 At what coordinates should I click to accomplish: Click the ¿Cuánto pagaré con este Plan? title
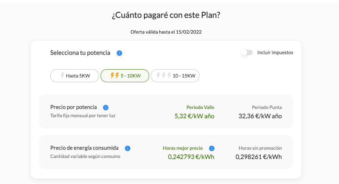click(x=166, y=15)
